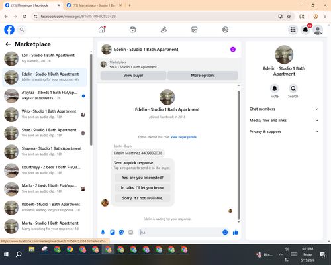This screenshot has height=265, width=331.
Task: Click the message input field Aa
Action: [180, 232]
